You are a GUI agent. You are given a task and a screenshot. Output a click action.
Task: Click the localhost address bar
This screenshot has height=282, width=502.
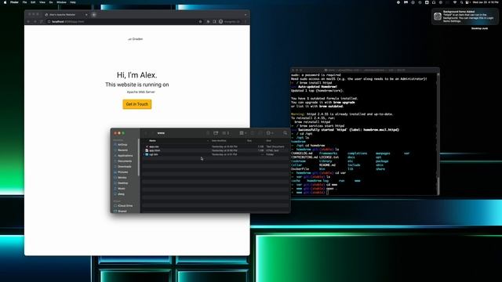[125, 22]
